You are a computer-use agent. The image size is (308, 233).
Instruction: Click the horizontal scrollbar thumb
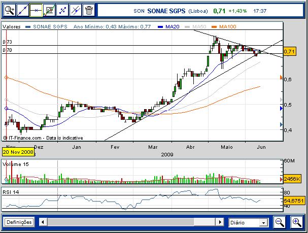pos(121,222)
